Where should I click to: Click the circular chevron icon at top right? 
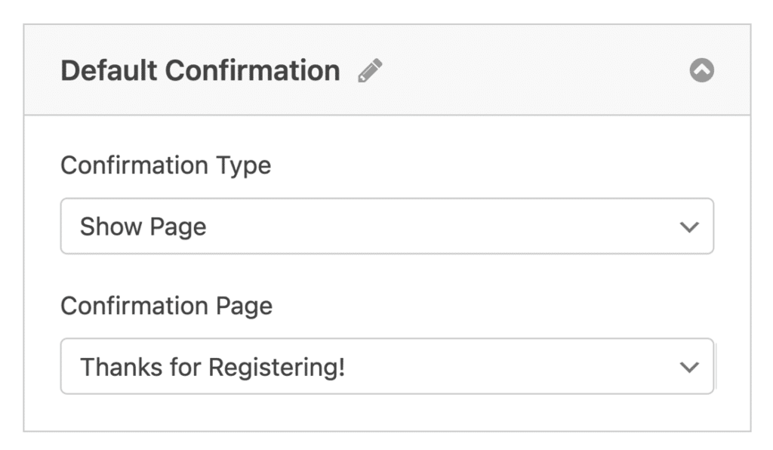[703, 70]
